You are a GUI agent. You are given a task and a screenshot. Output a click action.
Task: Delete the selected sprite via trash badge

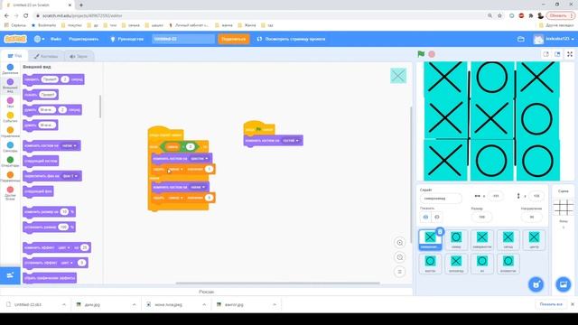coord(440,231)
